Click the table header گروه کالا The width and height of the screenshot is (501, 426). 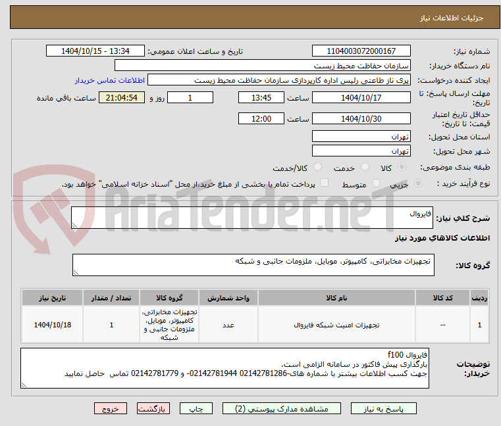[x=169, y=298]
